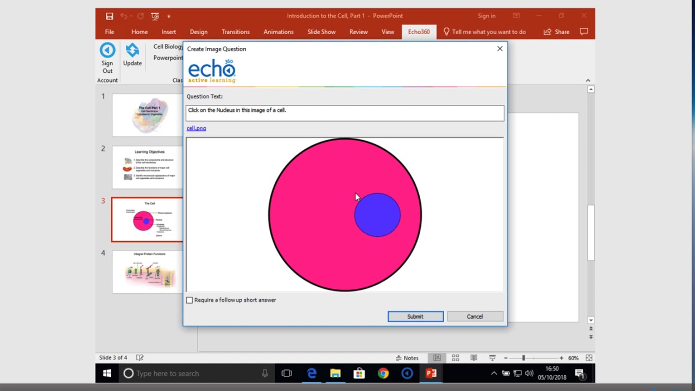Zoom out with the minus button
The height and width of the screenshot is (391, 695).
click(x=506, y=358)
